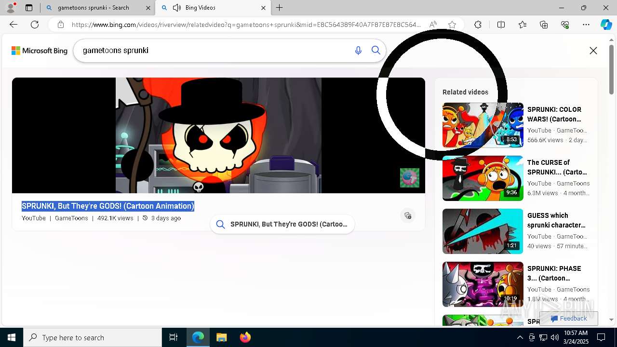617x347 pixels.
Task: Open File Explorer from taskbar
Action: [x=221, y=337]
